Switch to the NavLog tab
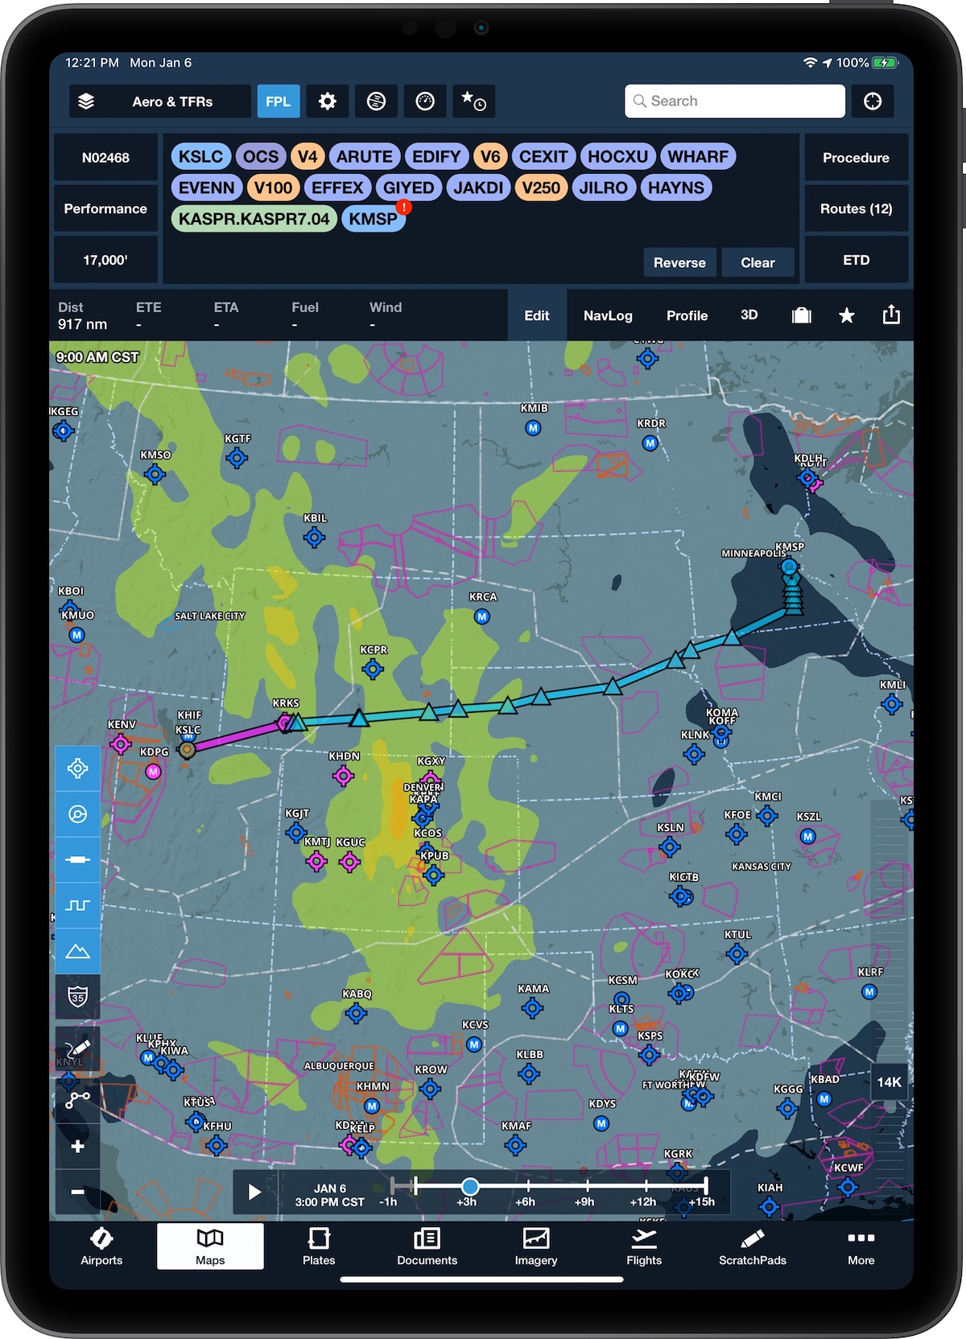The width and height of the screenshot is (966, 1339). point(608,315)
